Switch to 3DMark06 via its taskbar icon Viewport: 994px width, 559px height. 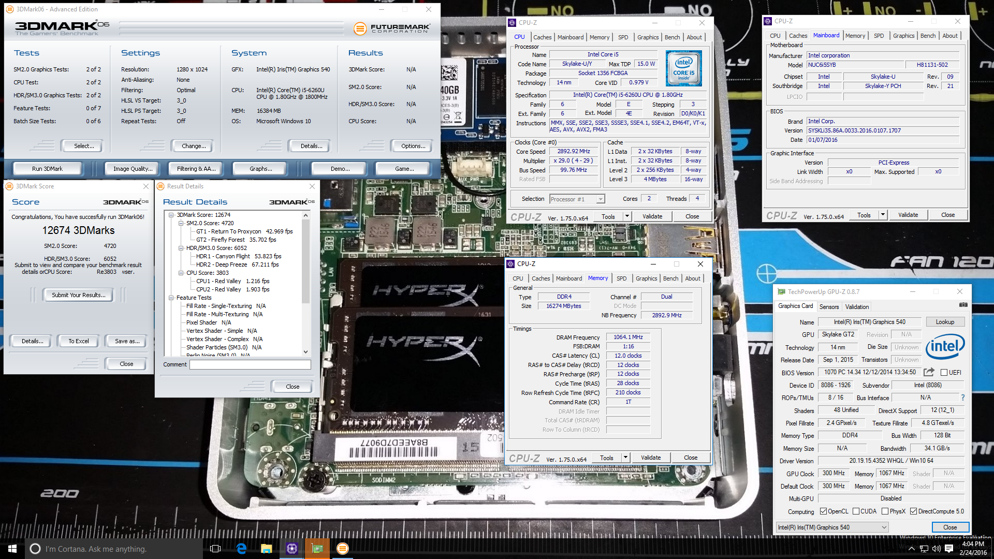tap(342, 549)
